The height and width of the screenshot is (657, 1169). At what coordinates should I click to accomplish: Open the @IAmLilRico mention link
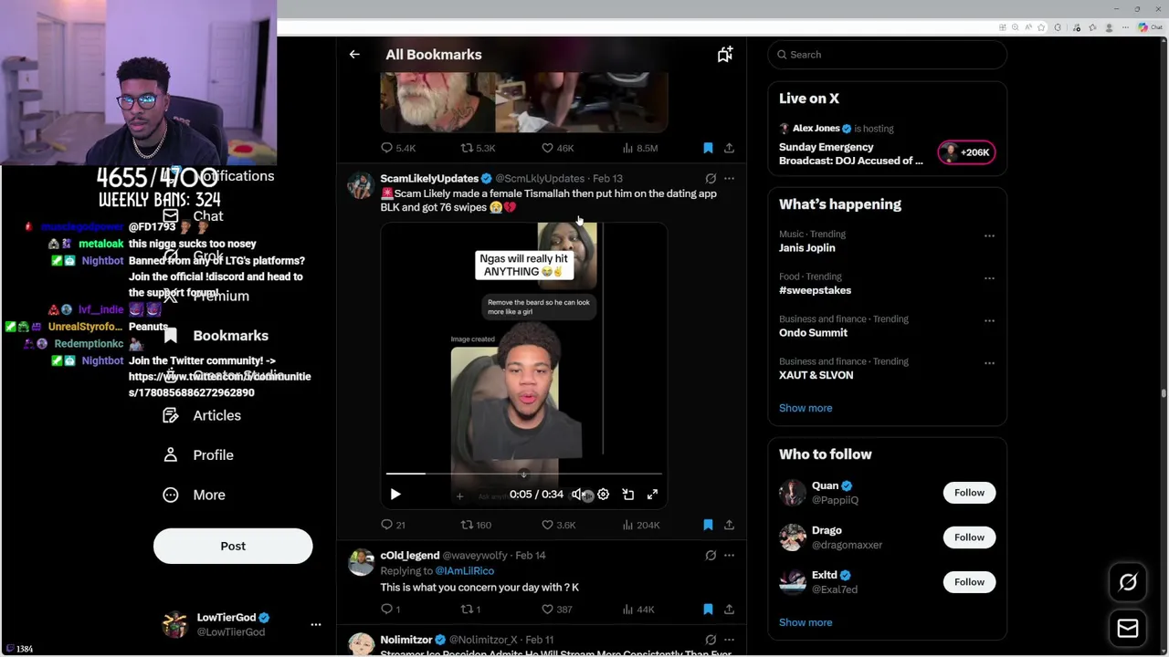464,571
